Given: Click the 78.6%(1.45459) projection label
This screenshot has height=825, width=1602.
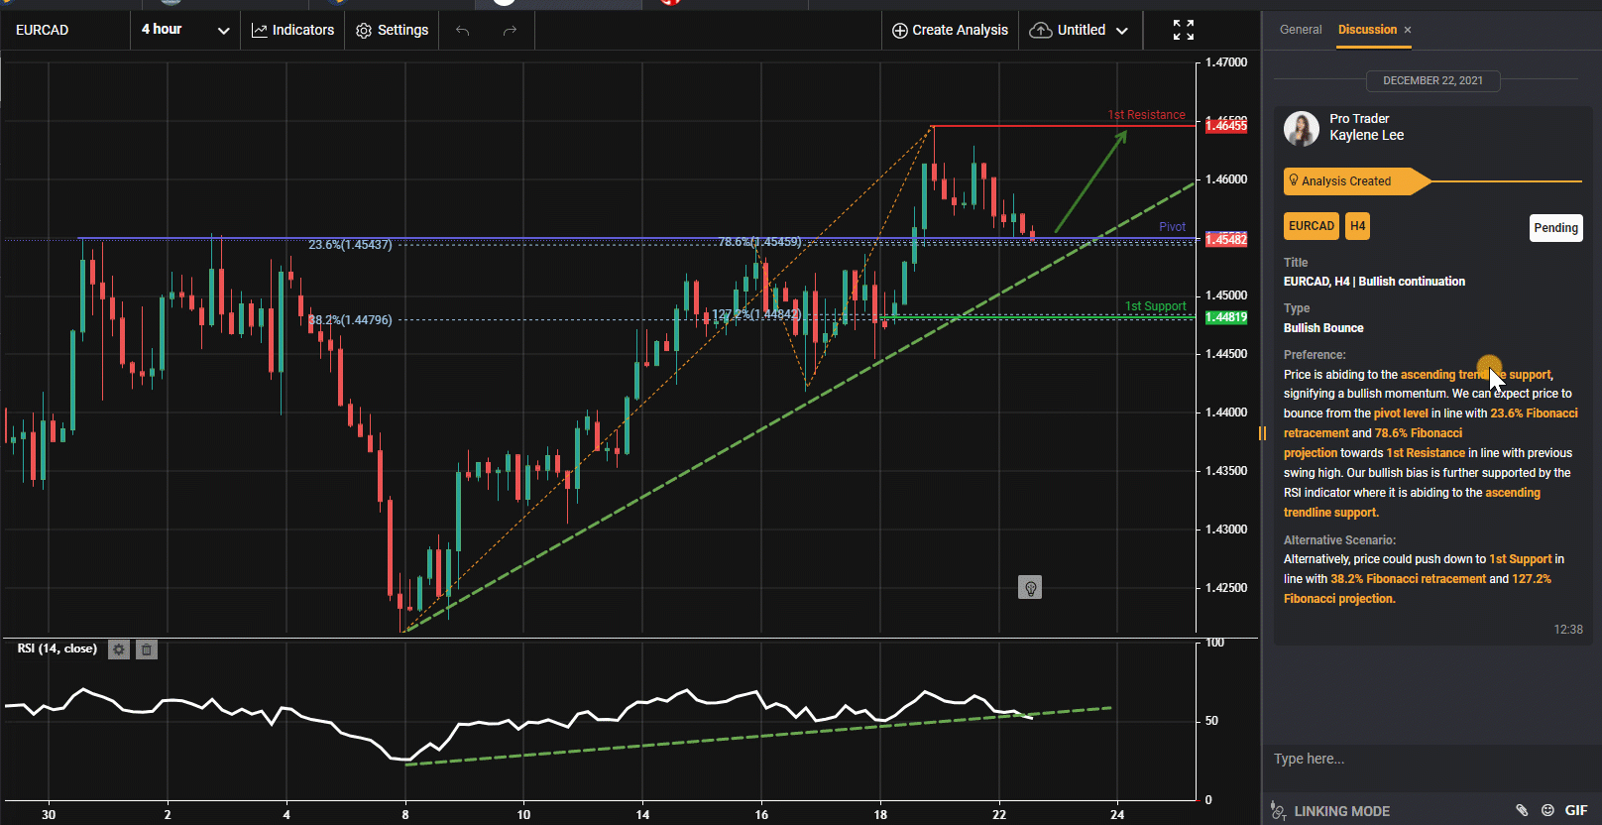Looking at the screenshot, I should click(759, 242).
